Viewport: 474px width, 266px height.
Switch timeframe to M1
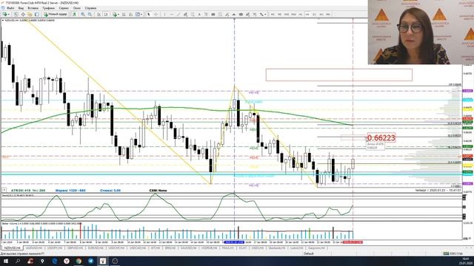tap(273, 14)
